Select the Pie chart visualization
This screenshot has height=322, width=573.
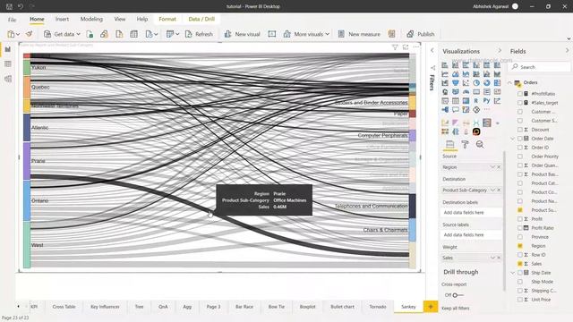476,83
